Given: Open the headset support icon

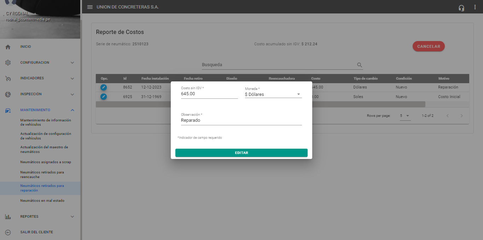Looking at the screenshot, I should (x=461, y=7).
